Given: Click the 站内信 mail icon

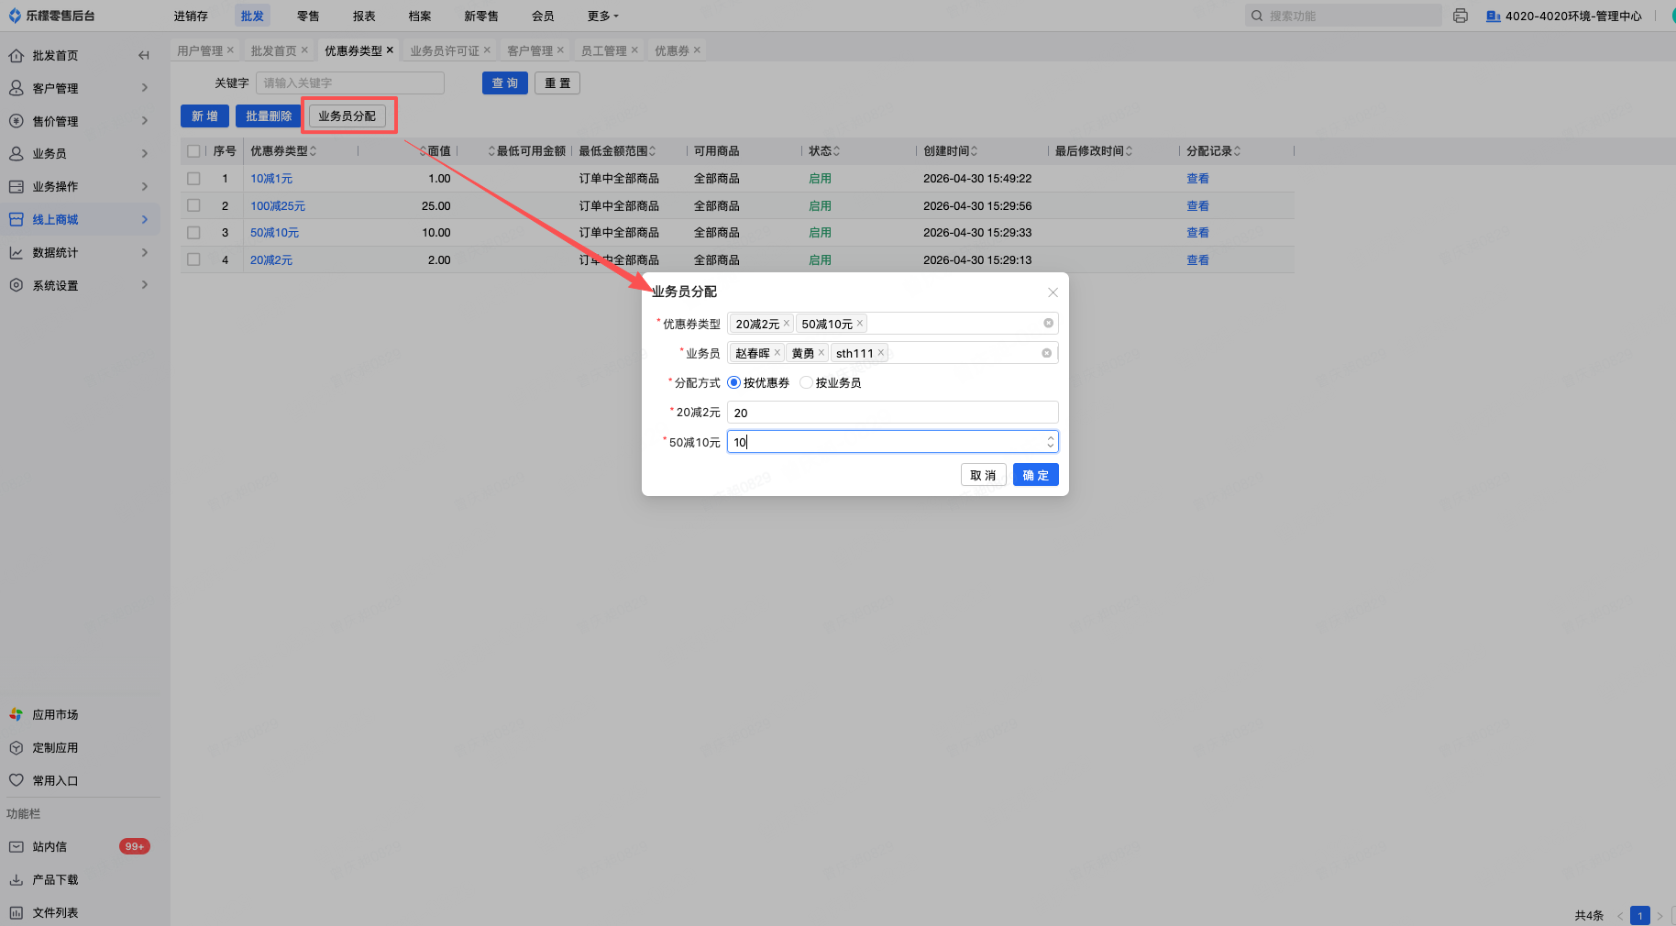Looking at the screenshot, I should click(x=16, y=847).
